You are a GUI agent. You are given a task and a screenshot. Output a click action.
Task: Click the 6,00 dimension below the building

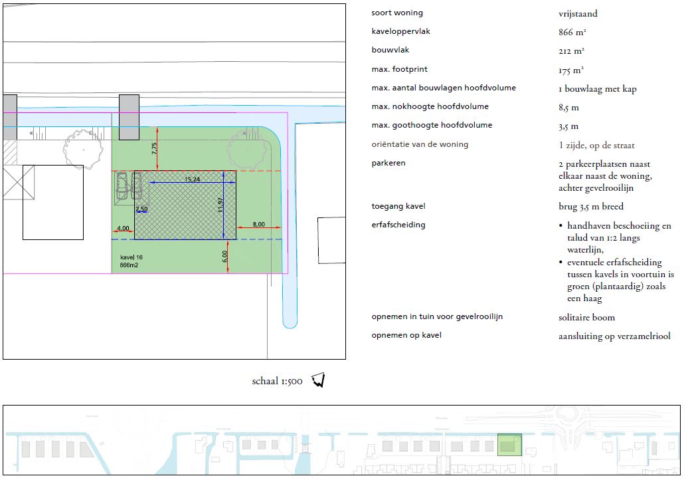pyautogui.click(x=224, y=255)
